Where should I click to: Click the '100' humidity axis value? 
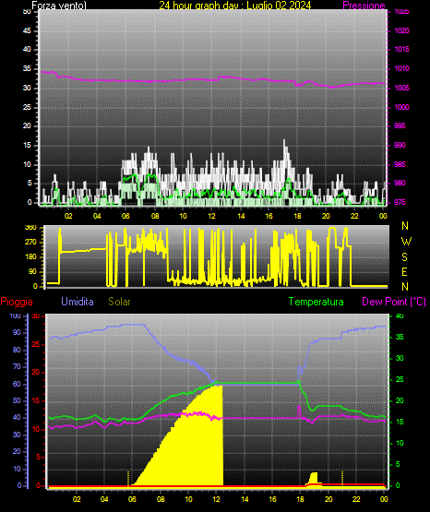[x=16, y=316]
